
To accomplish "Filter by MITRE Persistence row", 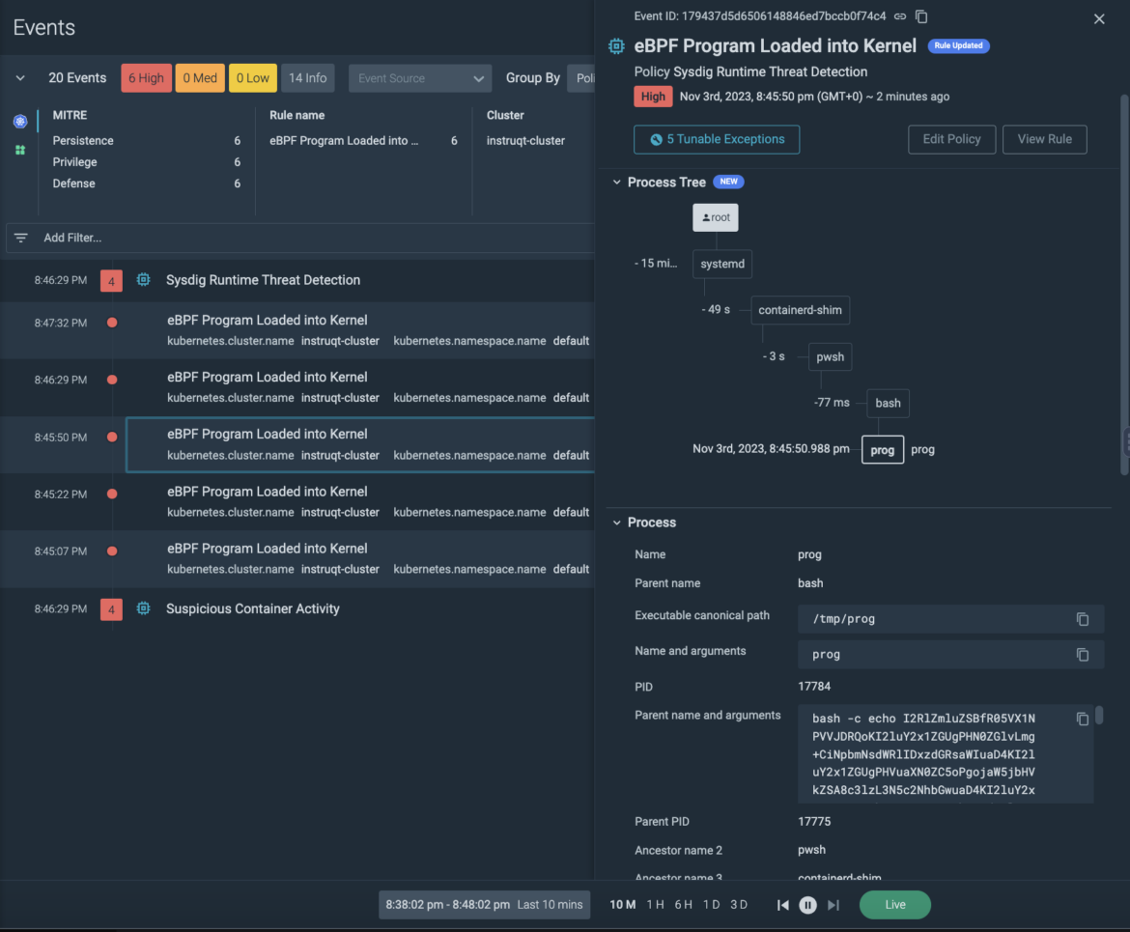I will click(x=146, y=141).
